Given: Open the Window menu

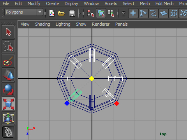Looking at the screenshot, I should point(91,3).
